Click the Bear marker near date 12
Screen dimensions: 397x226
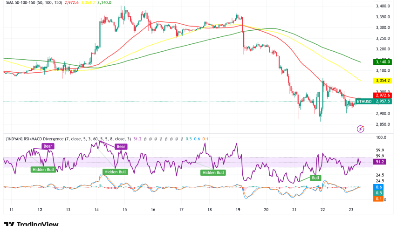pyautogui.click(x=48, y=146)
